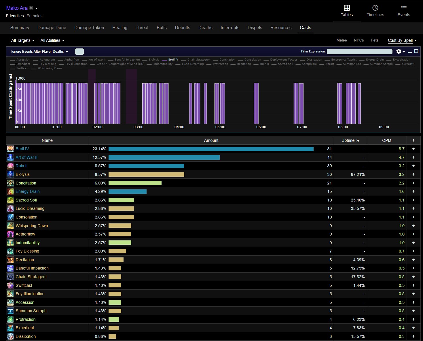Click the Biolysis spell icon
The height and width of the screenshot is (341, 423).
tap(10, 174)
